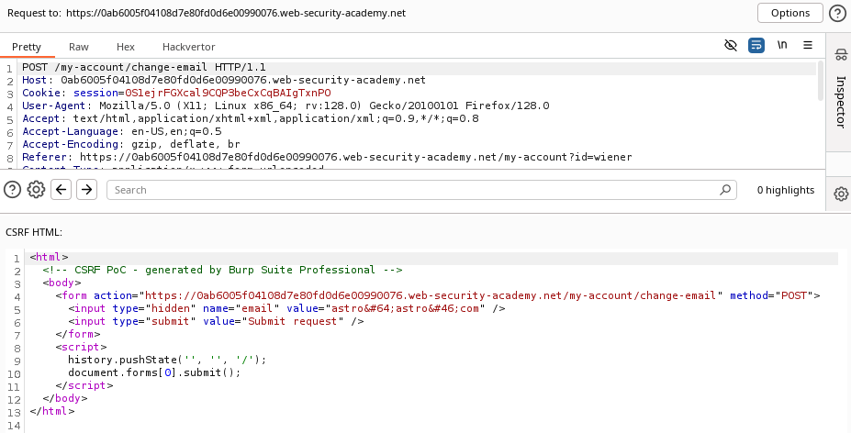Click the request editor vertical scrollbar
This screenshot has height=433, width=851.
[x=820, y=81]
